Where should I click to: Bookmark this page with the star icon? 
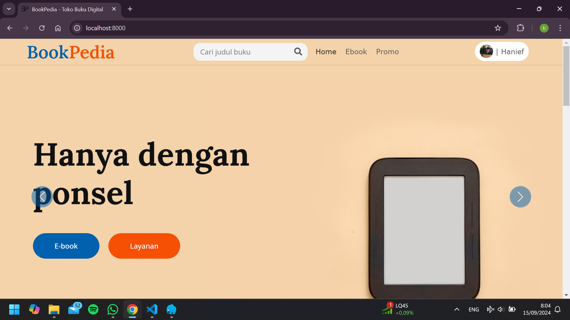[498, 28]
